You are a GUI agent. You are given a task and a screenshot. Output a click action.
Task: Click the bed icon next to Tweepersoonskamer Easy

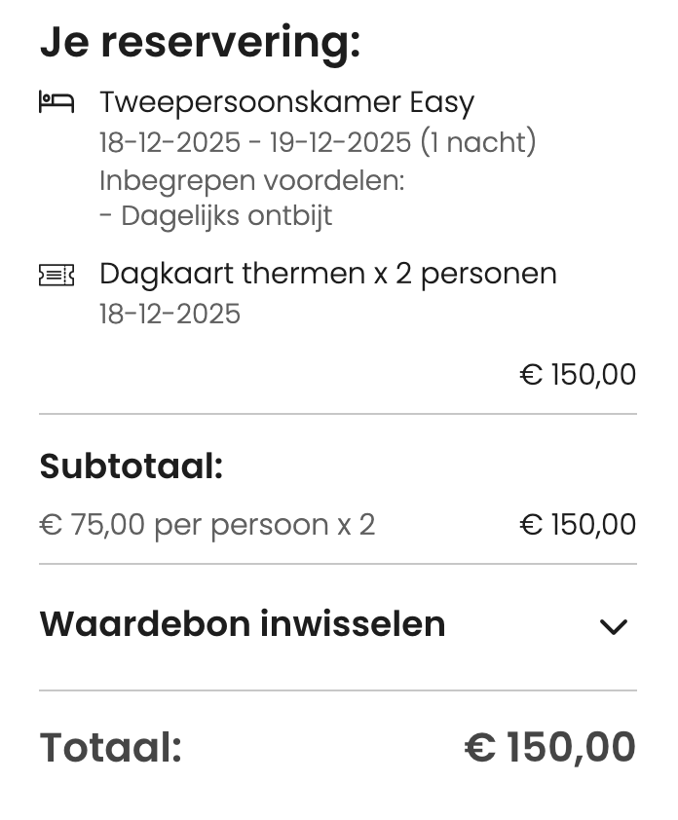pyautogui.click(x=56, y=100)
